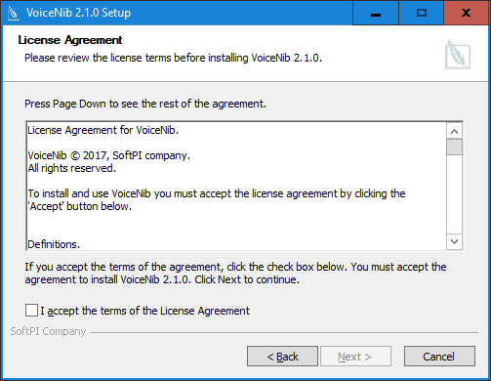Check the accept license terms checkbox
This screenshot has height=381, width=491.
pyautogui.click(x=31, y=311)
